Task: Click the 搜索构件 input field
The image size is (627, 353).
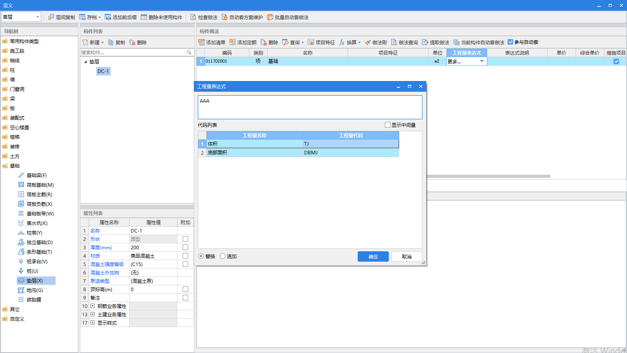Action: click(133, 52)
